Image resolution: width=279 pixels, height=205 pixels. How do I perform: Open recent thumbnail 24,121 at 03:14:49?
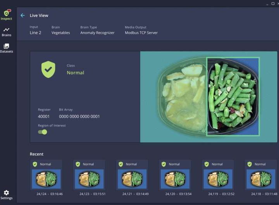(132, 179)
